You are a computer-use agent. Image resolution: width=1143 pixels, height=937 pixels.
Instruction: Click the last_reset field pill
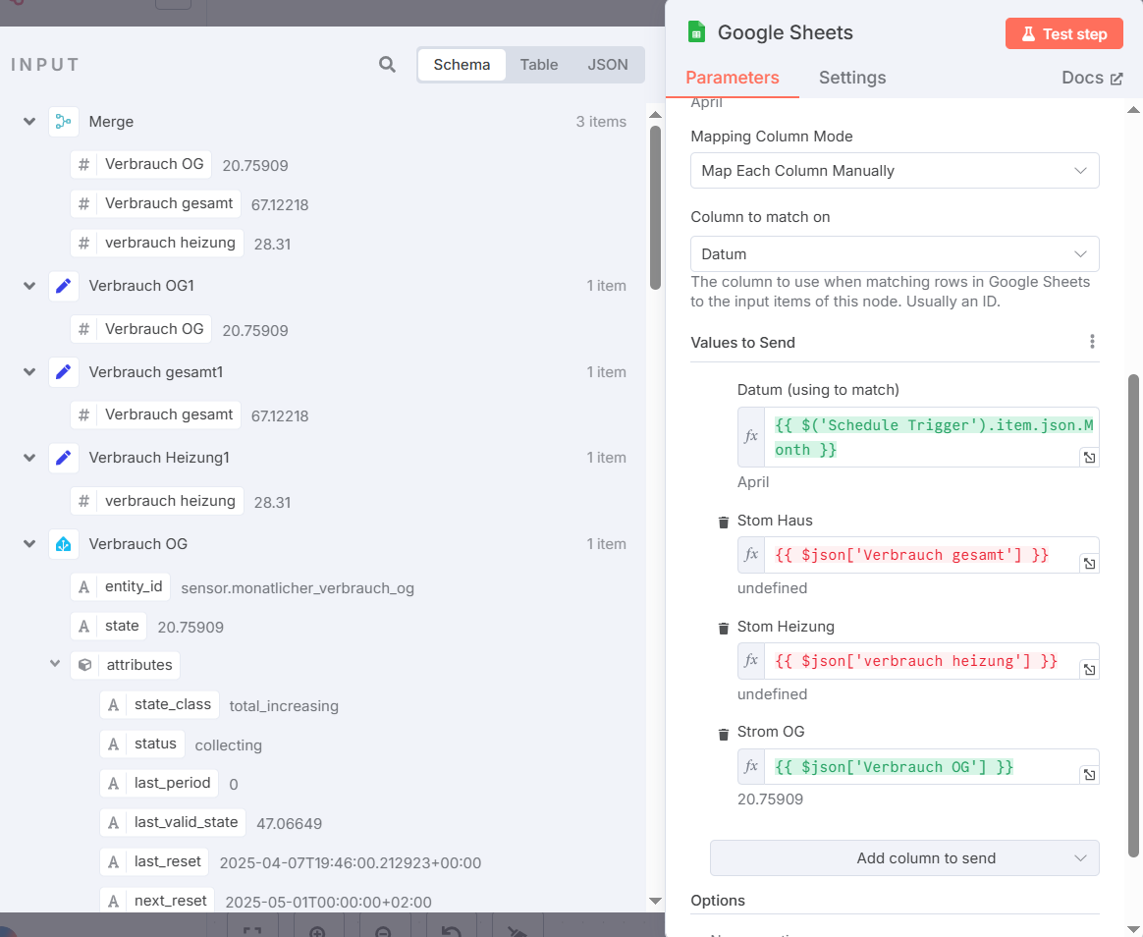(x=154, y=862)
